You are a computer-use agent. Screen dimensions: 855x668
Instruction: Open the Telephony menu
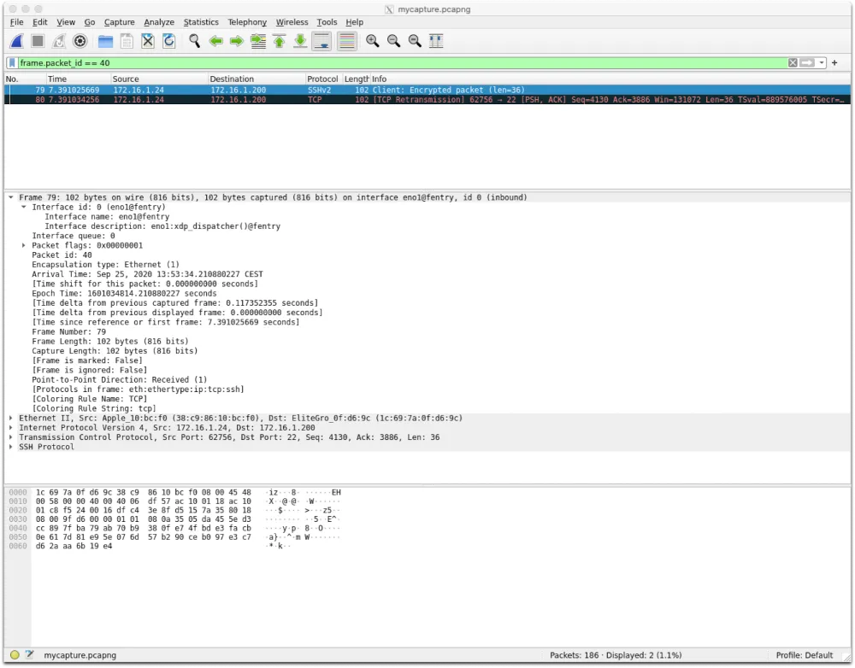(247, 22)
